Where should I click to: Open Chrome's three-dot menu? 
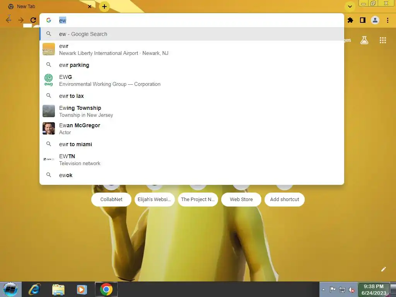[x=387, y=20]
